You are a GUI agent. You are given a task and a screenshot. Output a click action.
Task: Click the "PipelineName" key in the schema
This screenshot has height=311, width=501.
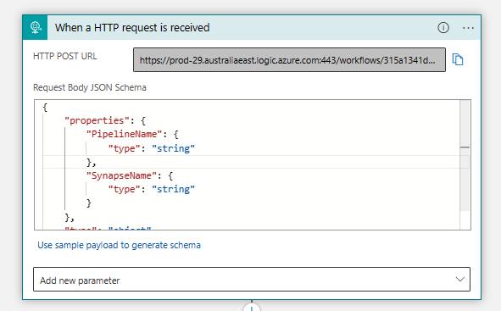(x=125, y=134)
